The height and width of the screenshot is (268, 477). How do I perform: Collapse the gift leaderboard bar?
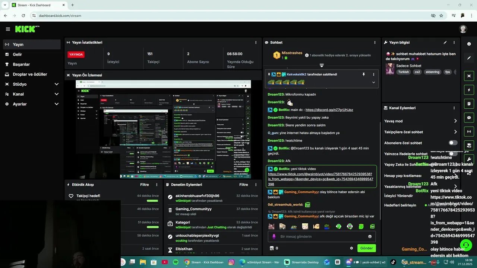click(322, 66)
